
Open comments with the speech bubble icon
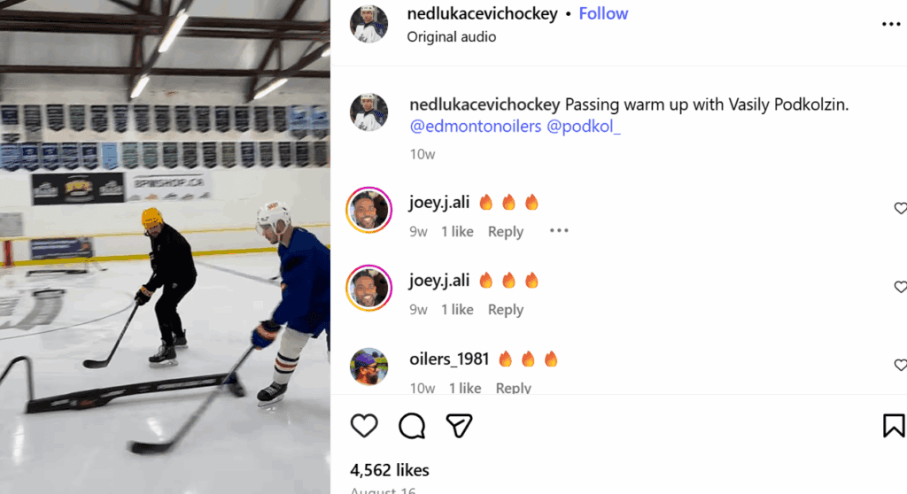click(412, 426)
